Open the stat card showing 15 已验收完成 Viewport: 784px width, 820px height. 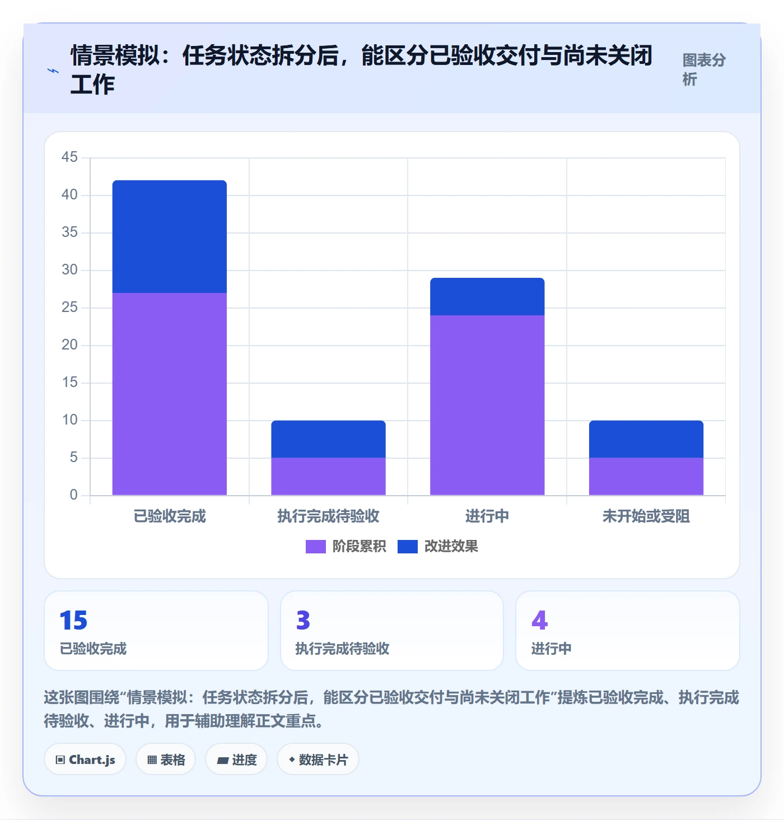coord(156,631)
